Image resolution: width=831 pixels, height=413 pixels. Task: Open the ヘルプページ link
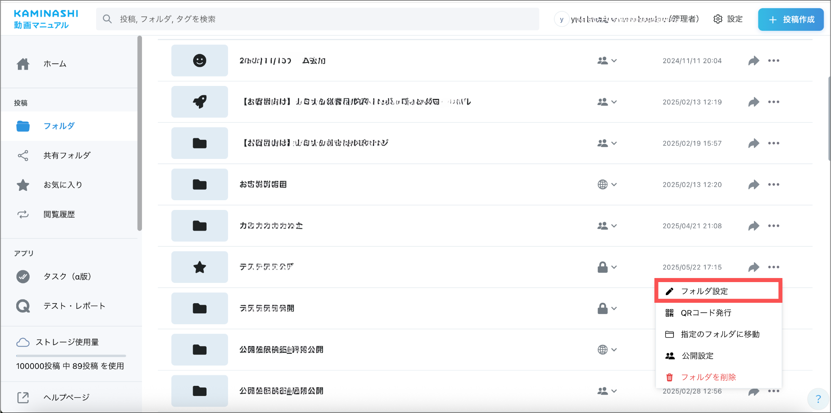pyautogui.click(x=67, y=397)
